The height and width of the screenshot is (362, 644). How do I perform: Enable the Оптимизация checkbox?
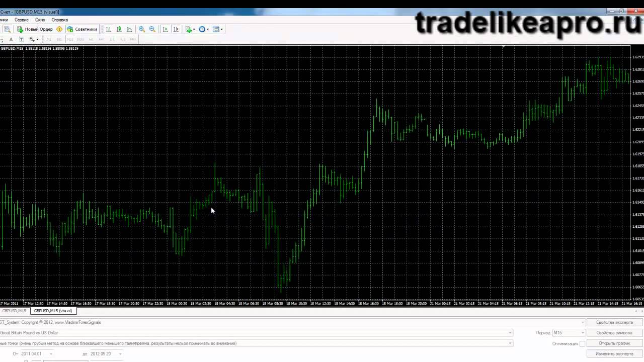coord(583,344)
